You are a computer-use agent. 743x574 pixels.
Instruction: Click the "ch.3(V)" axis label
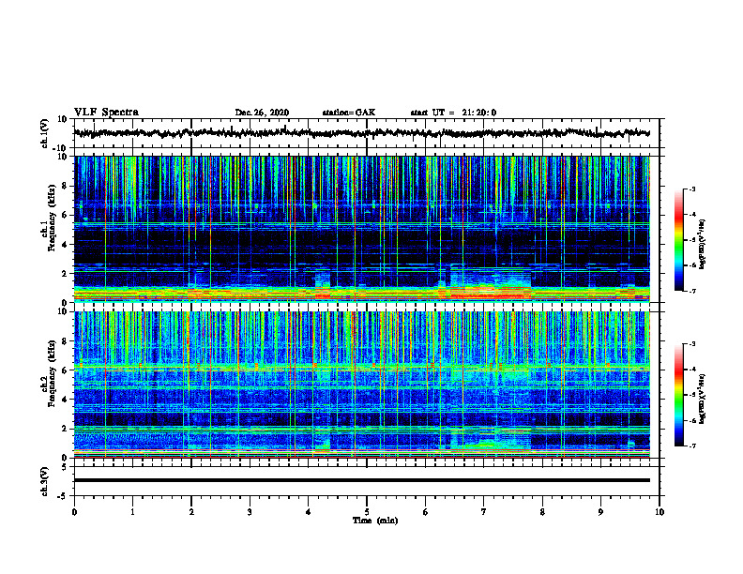pyautogui.click(x=44, y=481)
